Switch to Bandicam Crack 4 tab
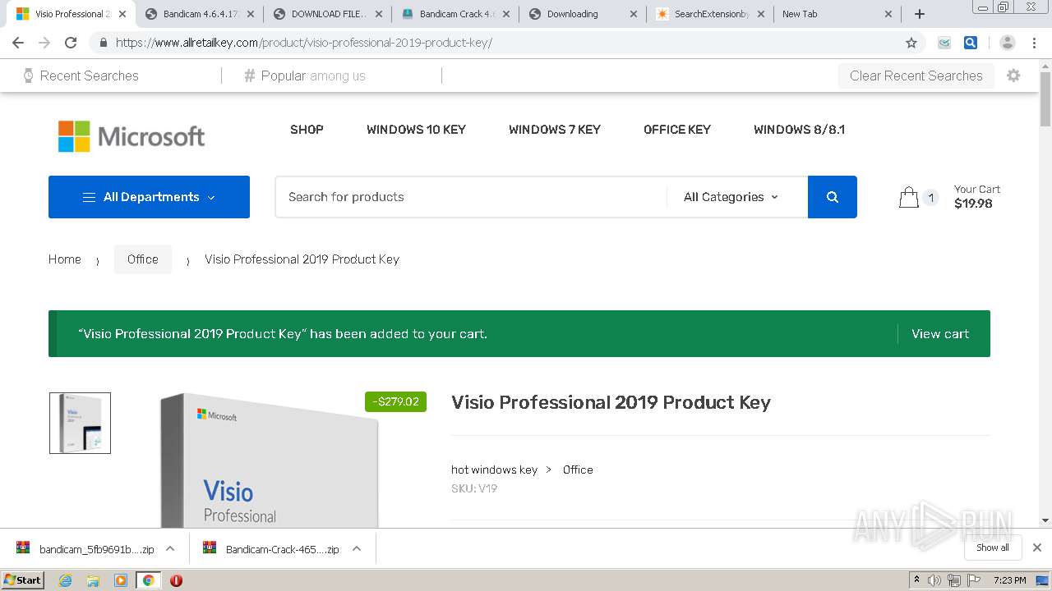This screenshot has width=1052, height=591. [x=455, y=14]
